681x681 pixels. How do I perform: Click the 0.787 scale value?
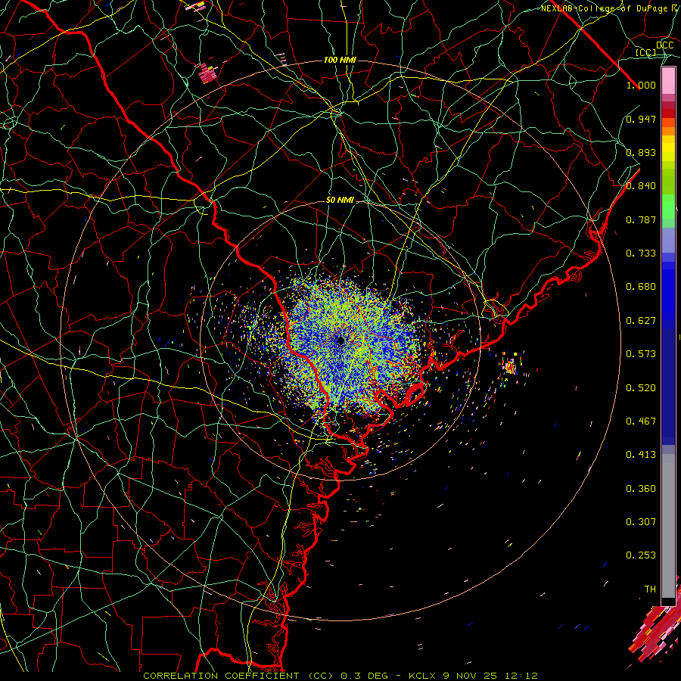pos(641,219)
